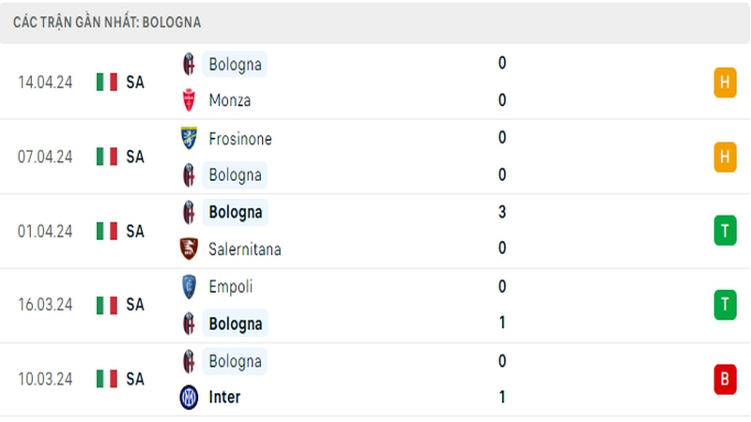
Task: Click Italian flag in the 07.04.24 row
Action: tap(107, 157)
